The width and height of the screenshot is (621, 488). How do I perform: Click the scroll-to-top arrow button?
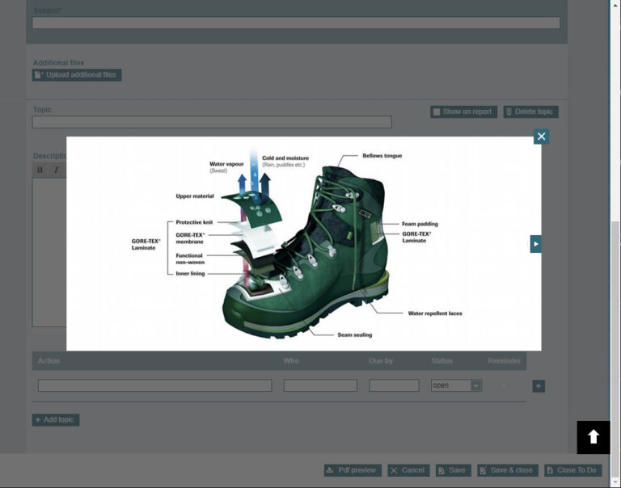(594, 437)
